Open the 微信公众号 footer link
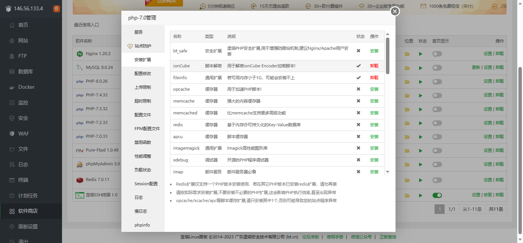The image size is (523, 243). (361, 237)
